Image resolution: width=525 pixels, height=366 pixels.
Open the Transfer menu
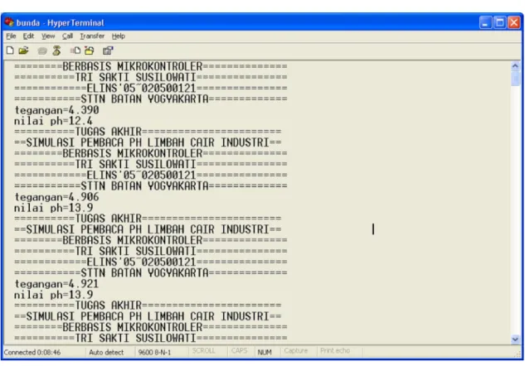click(92, 36)
